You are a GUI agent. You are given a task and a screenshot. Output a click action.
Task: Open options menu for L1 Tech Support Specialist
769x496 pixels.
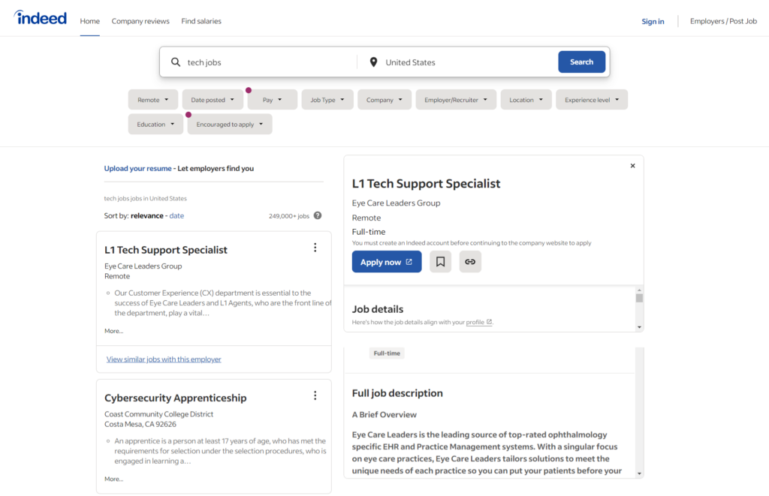tap(315, 248)
